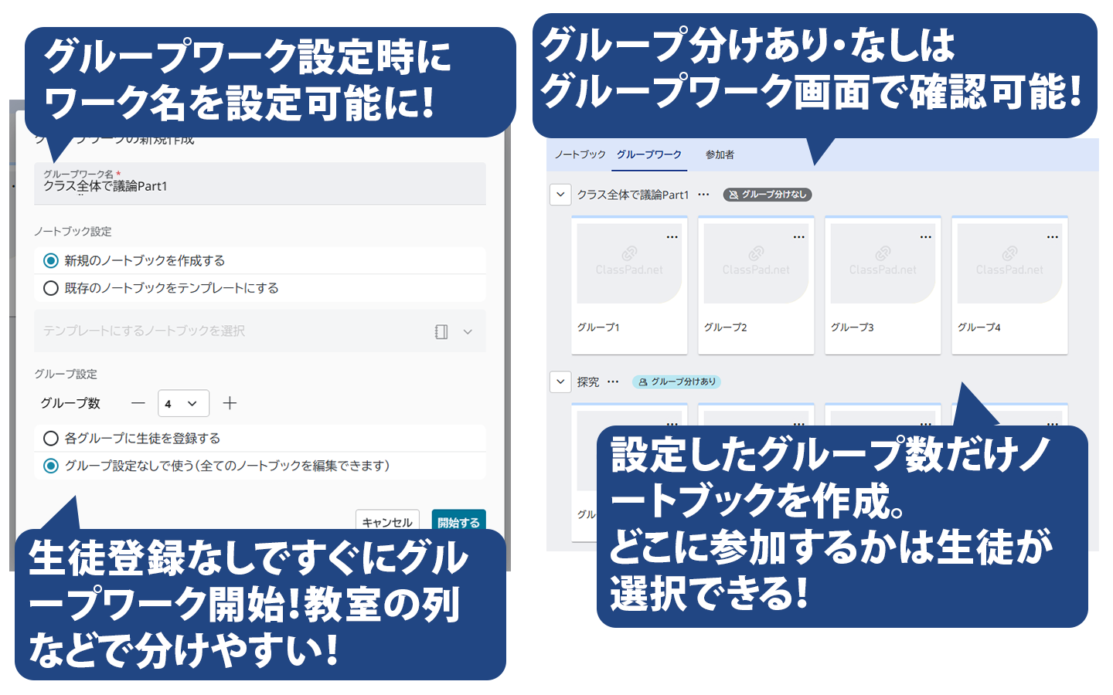
Task: Open the group count number dropdown
Action: click(184, 402)
